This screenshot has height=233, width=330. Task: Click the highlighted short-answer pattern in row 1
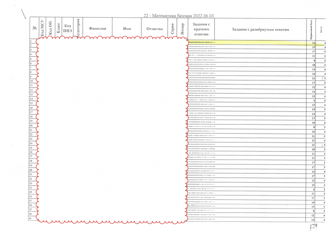(202, 42)
